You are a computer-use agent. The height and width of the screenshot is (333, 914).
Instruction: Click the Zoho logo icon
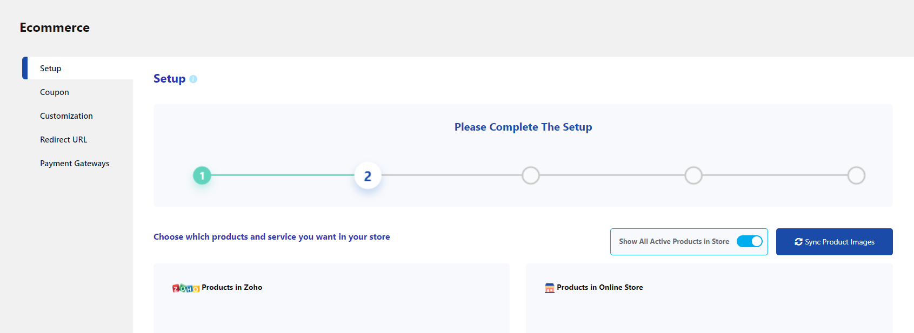pos(186,288)
